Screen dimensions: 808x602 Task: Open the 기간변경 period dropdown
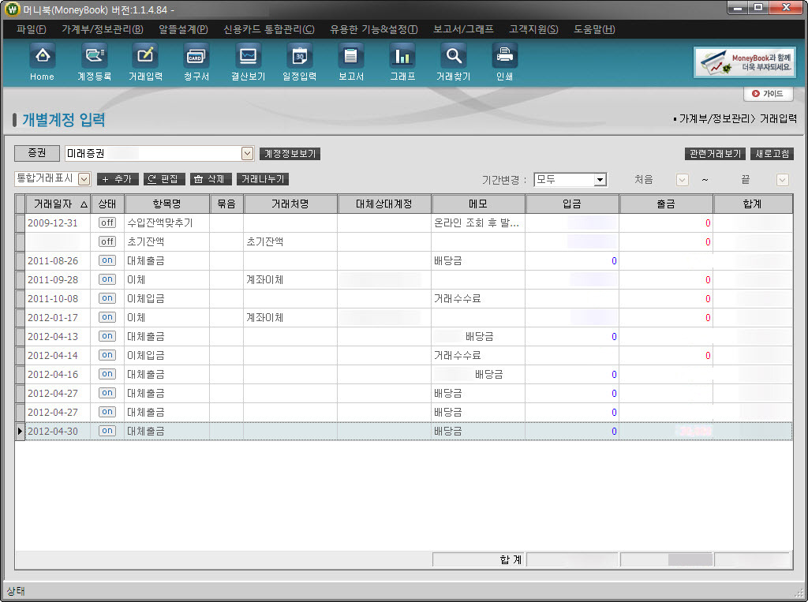click(600, 180)
